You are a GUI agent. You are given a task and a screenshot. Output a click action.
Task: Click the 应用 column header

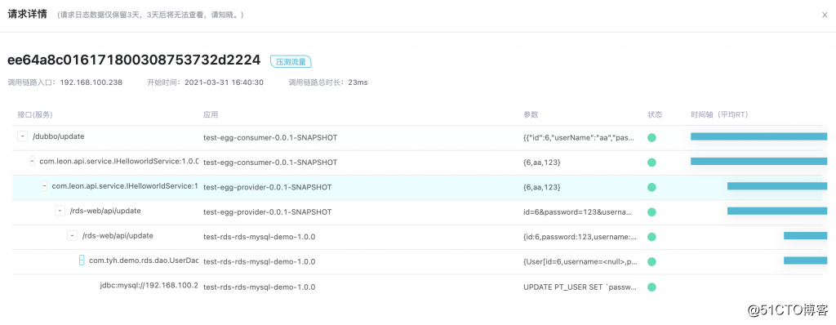[x=211, y=115]
